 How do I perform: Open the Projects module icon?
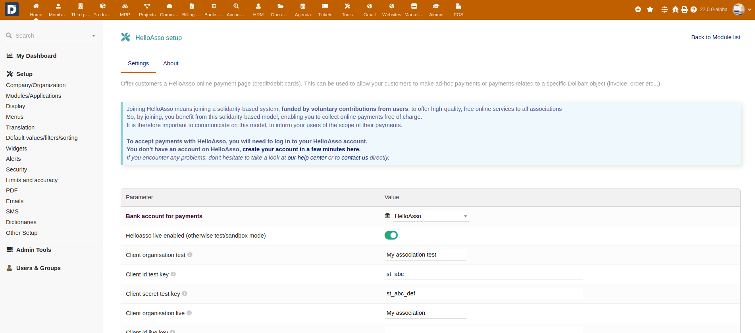[x=147, y=6]
